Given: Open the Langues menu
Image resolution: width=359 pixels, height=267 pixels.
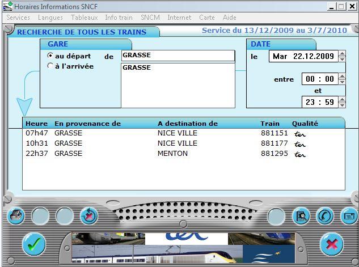Looking at the screenshot, I should [x=50, y=18].
